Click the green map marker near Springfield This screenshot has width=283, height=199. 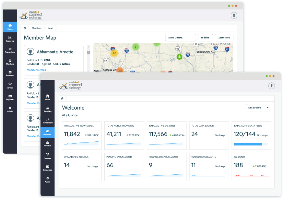point(179,57)
